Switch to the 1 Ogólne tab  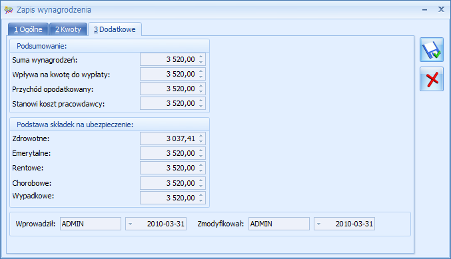(x=28, y=29)
